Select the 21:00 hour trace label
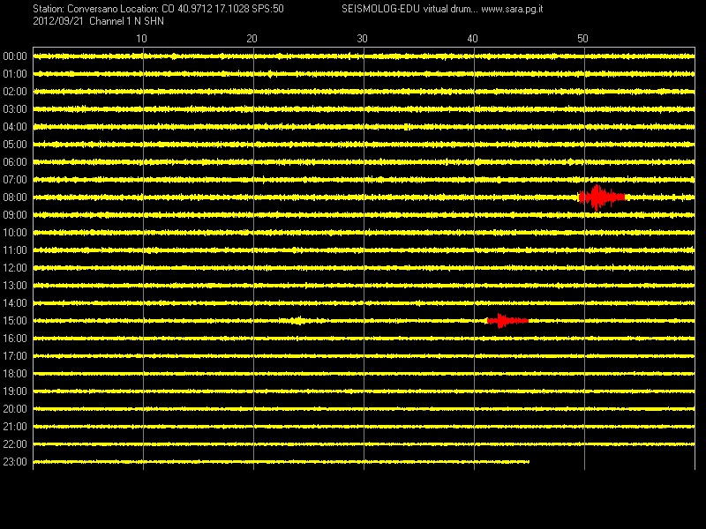 pos(15,427)
